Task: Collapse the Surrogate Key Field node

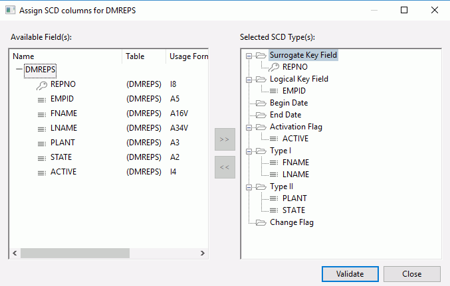Action: [x=249, y=56]
